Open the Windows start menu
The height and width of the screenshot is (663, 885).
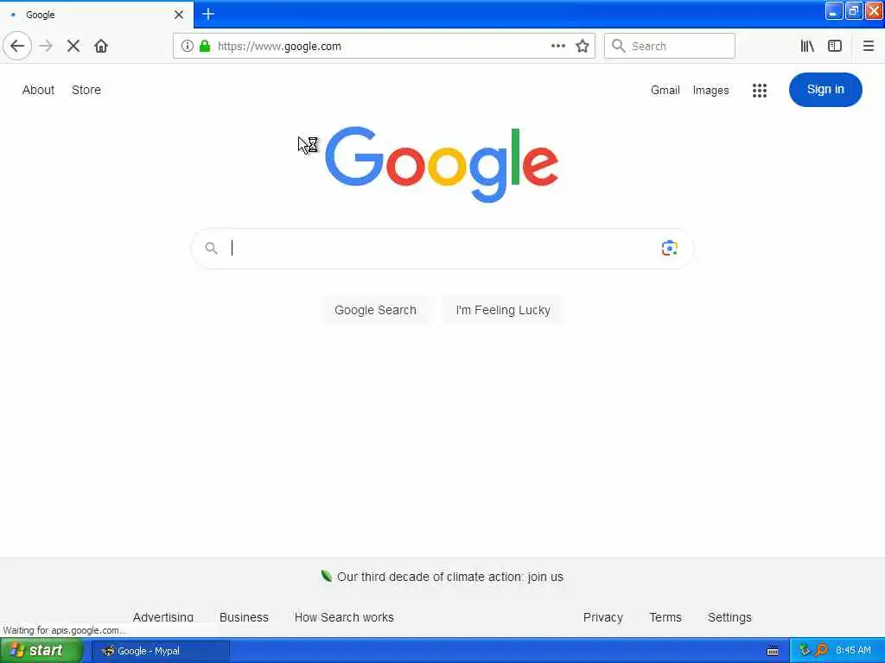pos(41,651)
